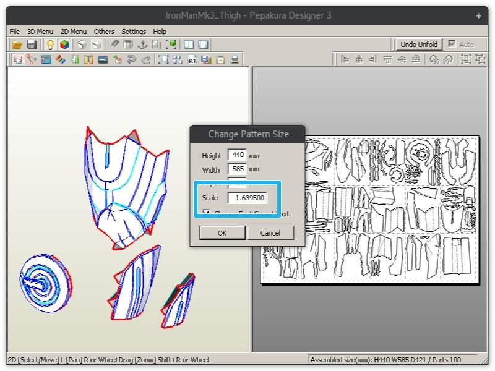This screenshot has width=495, height=371.
Task: Click the colored pencils tool icon
Action: [x=60, y=59]
